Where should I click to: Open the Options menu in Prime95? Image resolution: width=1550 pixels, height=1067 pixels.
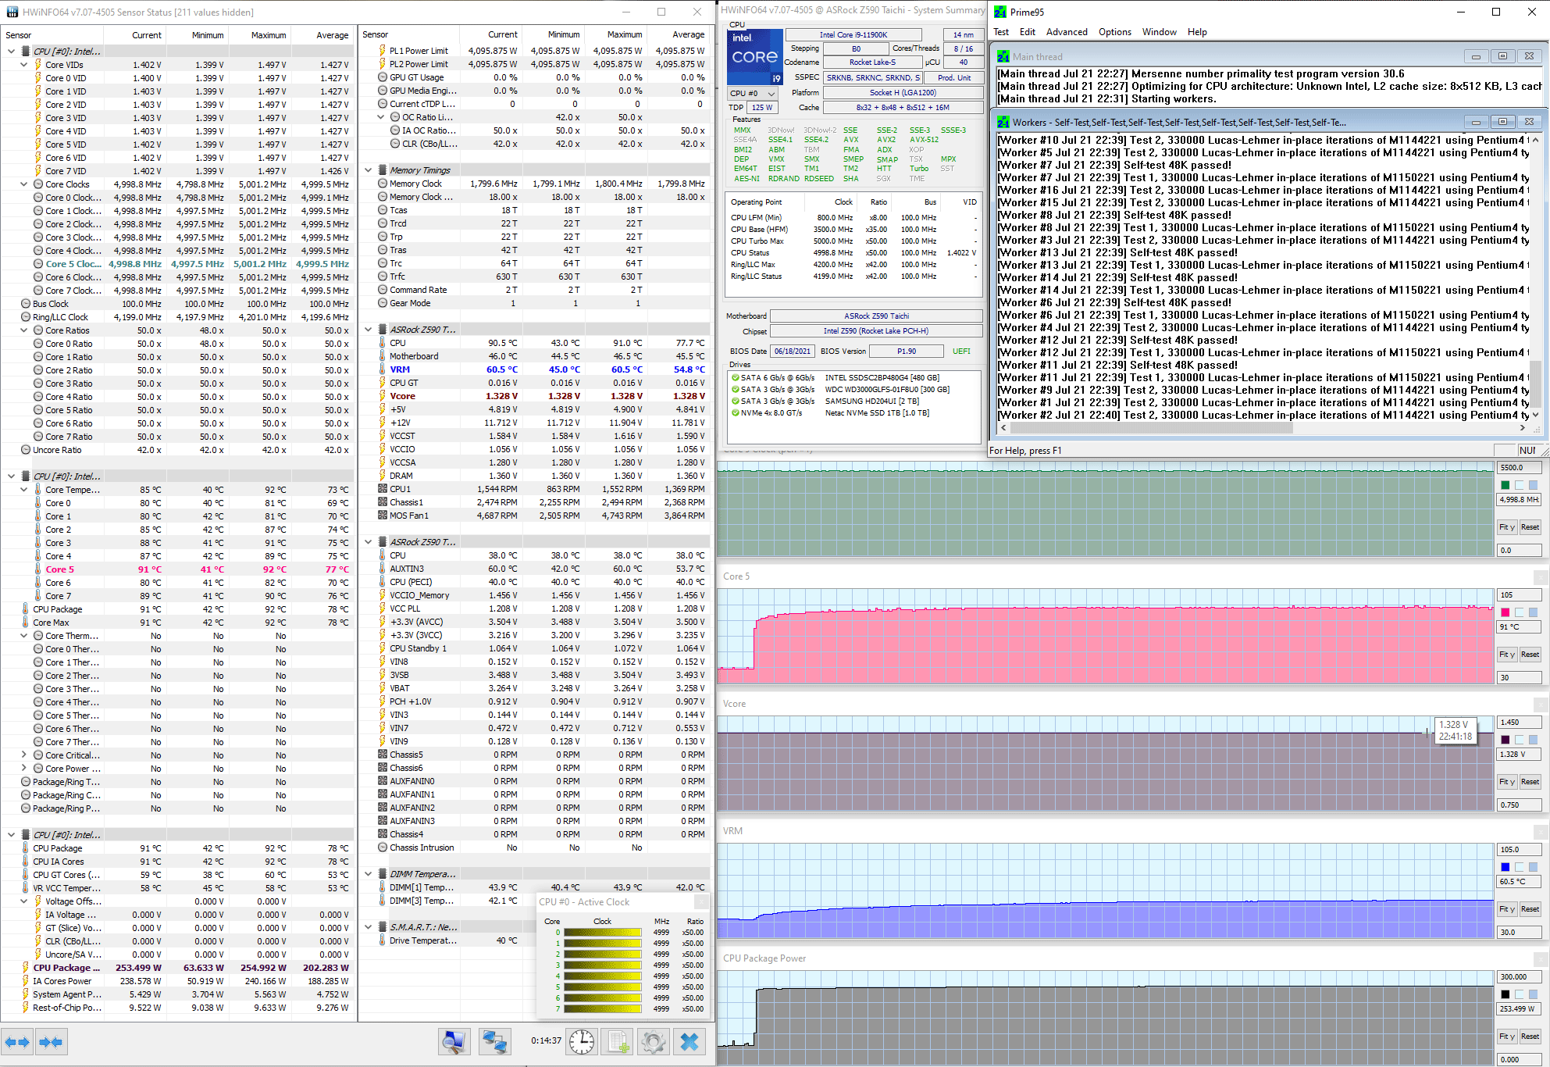[x=1114, y=32]
